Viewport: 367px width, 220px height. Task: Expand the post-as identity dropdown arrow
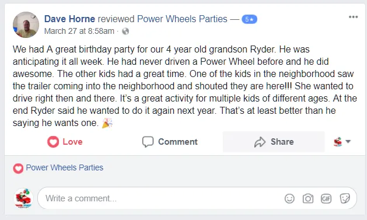coord(348,142)
